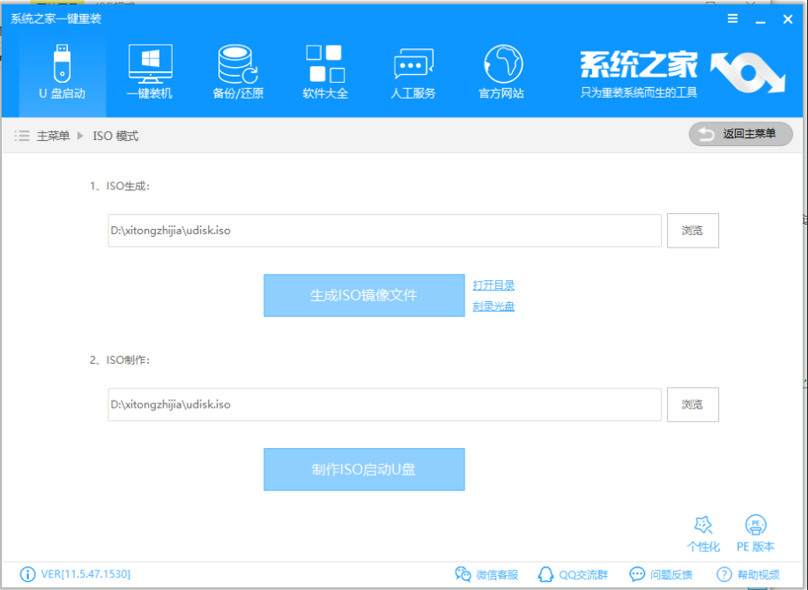Open the 打开目录 link

[494, 284]
